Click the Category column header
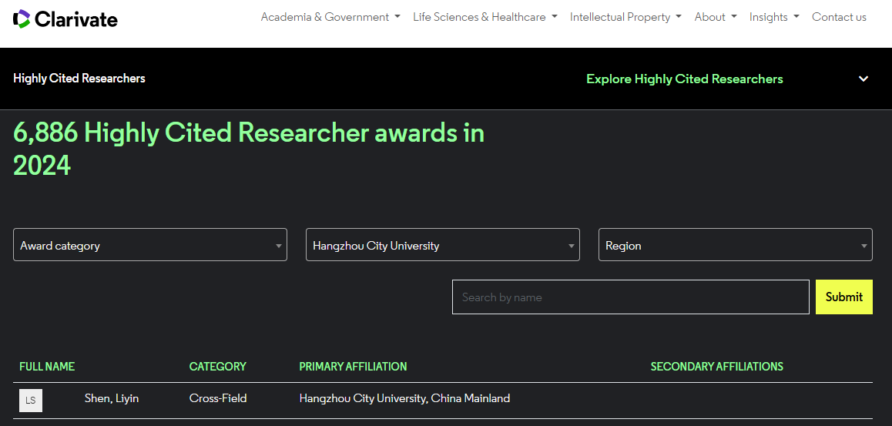This screenshot has width=892, height=426. [218, 367]
